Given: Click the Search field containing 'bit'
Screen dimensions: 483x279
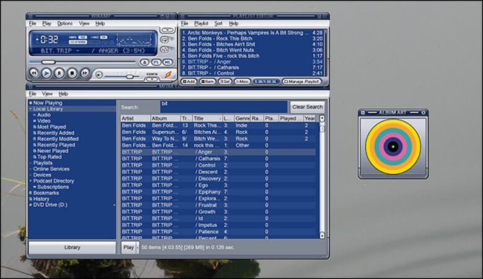Looking at the screenshot, I should (x=224, y=107).
